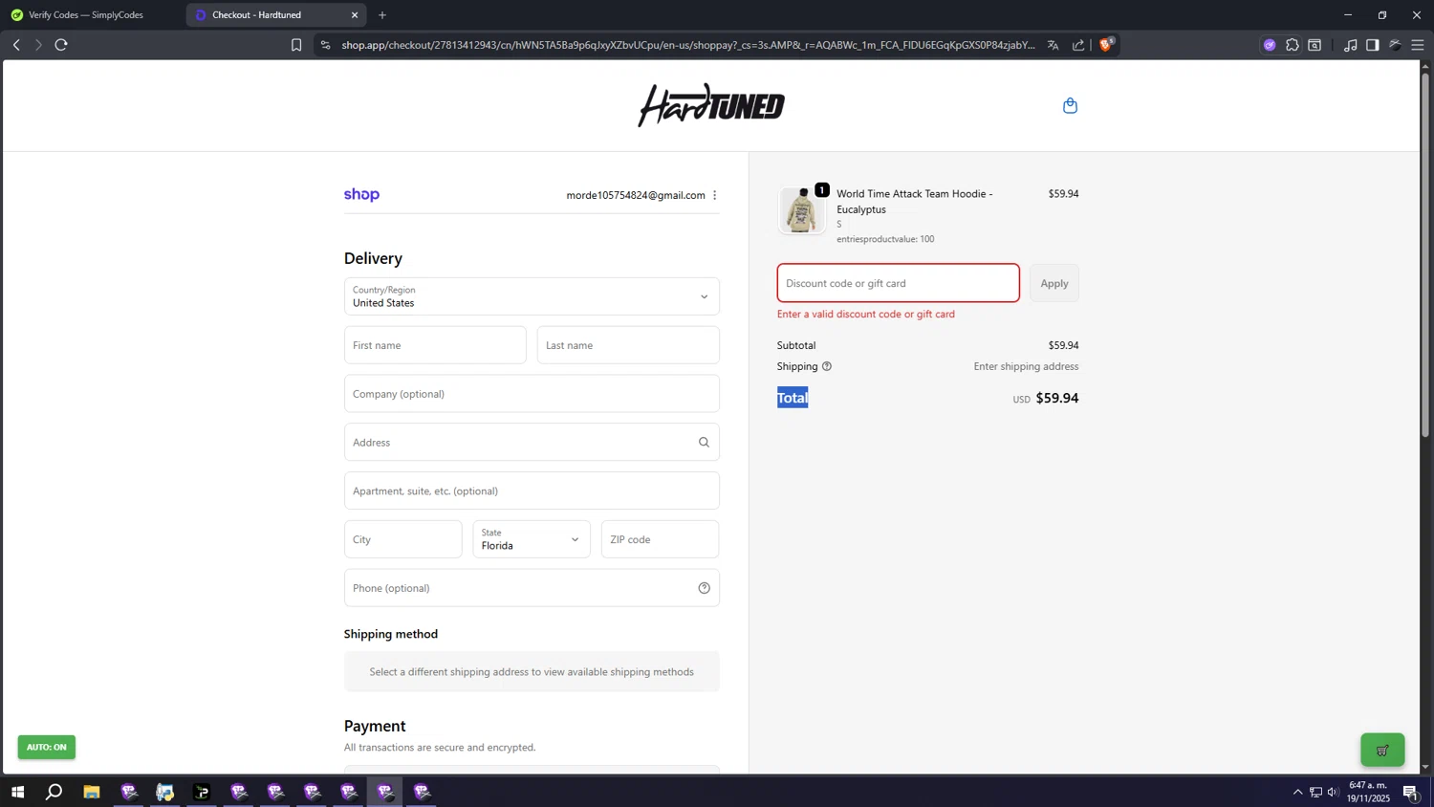
Task: Click the browser forward arrow
Action: click(38, 45)
